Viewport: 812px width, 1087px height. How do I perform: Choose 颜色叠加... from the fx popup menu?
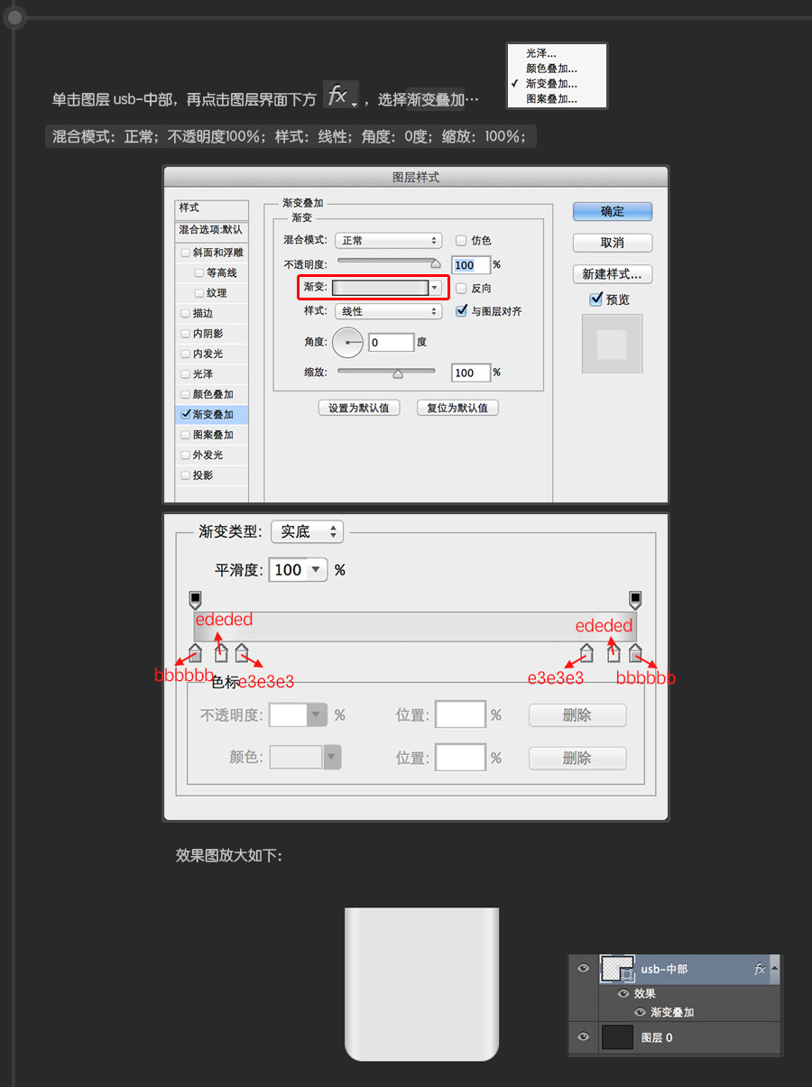tap(551, 68)
